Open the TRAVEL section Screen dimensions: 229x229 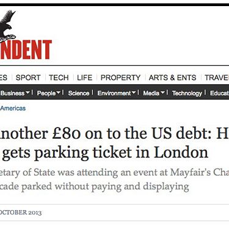coord(217,78)
